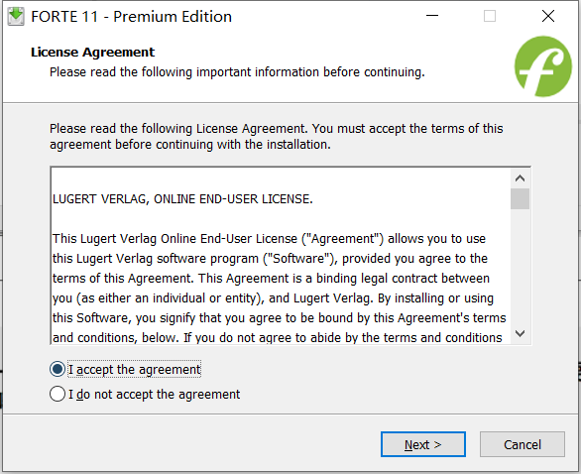
Task: Minimize the FORTE 11 installer window
Action: tap(432, 16)
